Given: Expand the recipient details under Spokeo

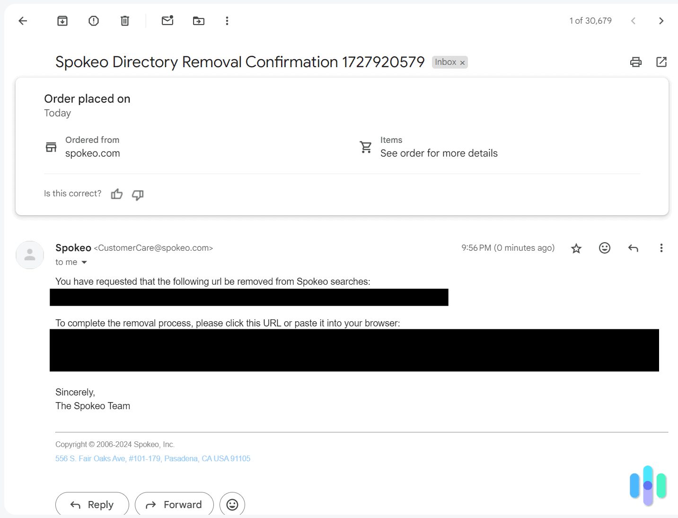Looking at the screenshot, I should [x=84, y=262].
